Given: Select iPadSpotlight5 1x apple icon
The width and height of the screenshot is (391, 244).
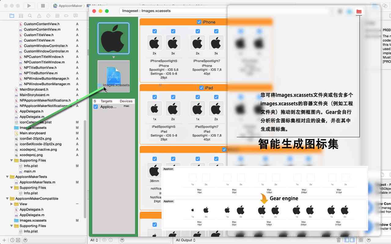Looking at the screenshot, I should click(x=155, y=109).
